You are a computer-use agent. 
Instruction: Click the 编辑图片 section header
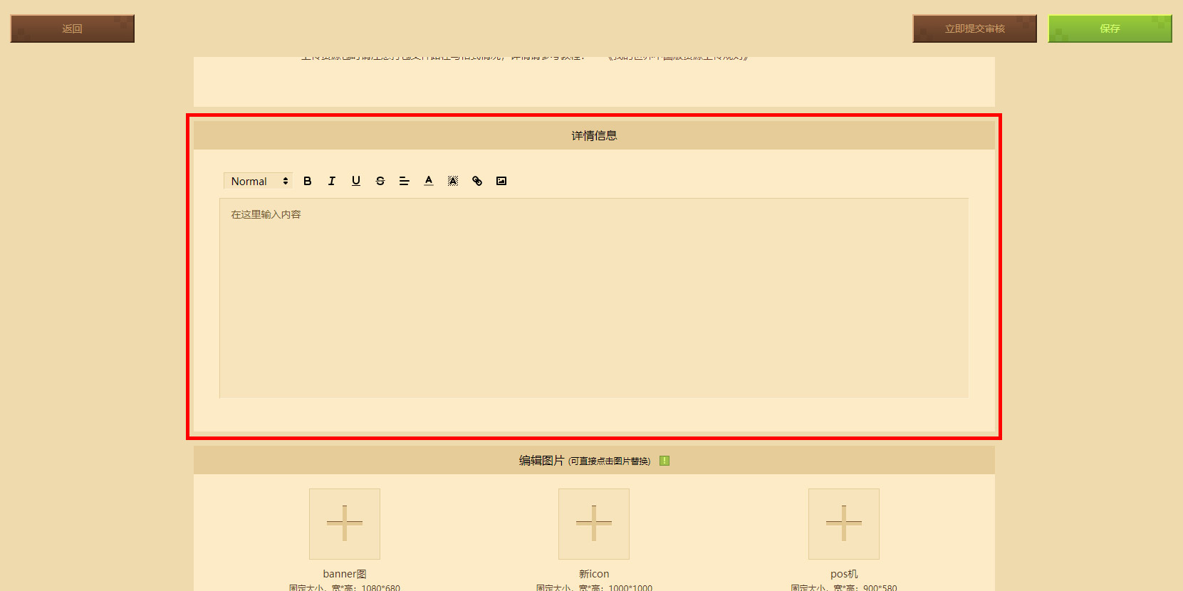tap(594, 461)
